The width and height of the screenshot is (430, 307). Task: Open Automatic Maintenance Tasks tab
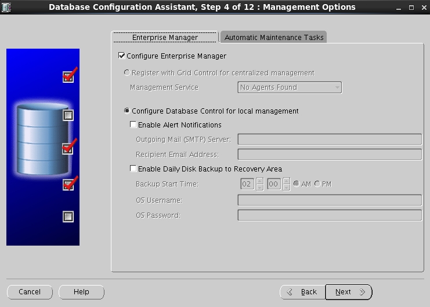click(x=274, y=37)
